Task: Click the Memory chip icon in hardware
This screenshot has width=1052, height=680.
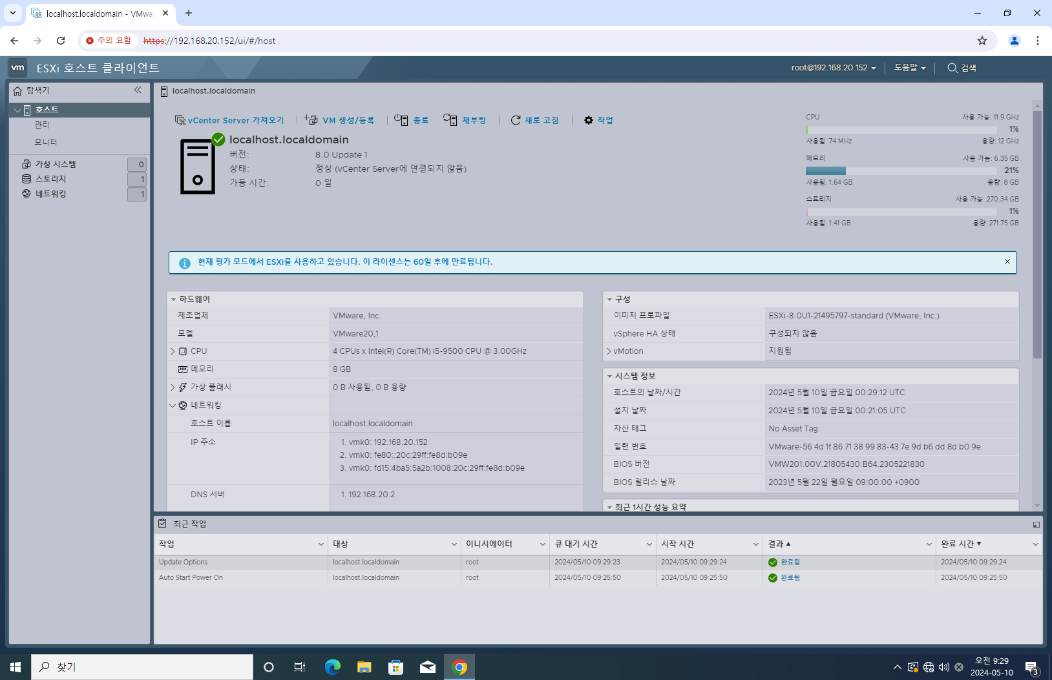Action: pyautogui.click(x=183, y=369)
